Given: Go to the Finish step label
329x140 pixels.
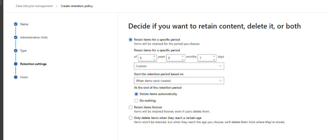Looking at the screenshot, I should [24, 77].
